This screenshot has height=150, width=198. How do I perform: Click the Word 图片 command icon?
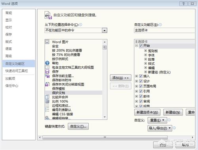47,42
